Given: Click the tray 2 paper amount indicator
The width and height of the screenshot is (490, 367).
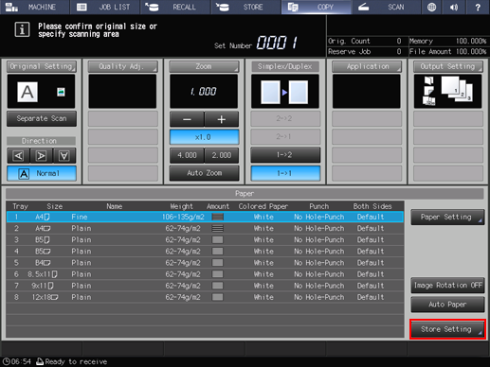Looking at the screenshot, I should pyautogui.click(x=218, y=228).
